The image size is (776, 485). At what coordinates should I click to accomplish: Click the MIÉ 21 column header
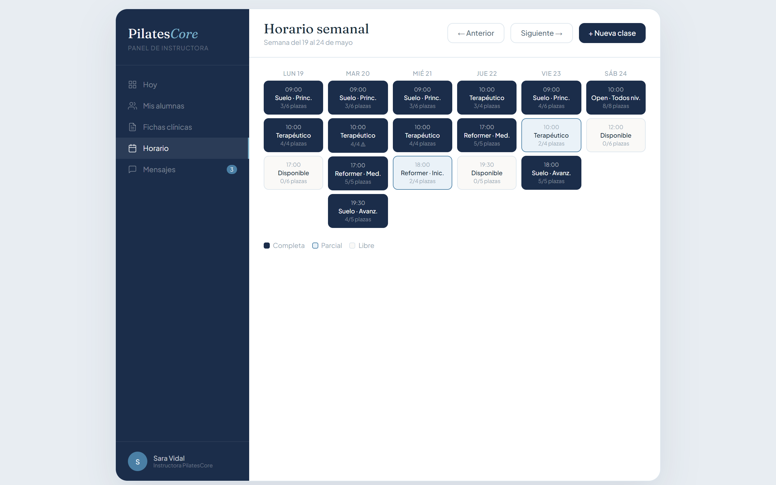click(x=422, y=73)
